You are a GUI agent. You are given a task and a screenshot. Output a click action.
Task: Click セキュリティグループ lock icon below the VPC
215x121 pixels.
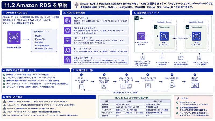[x=199, y=58]
